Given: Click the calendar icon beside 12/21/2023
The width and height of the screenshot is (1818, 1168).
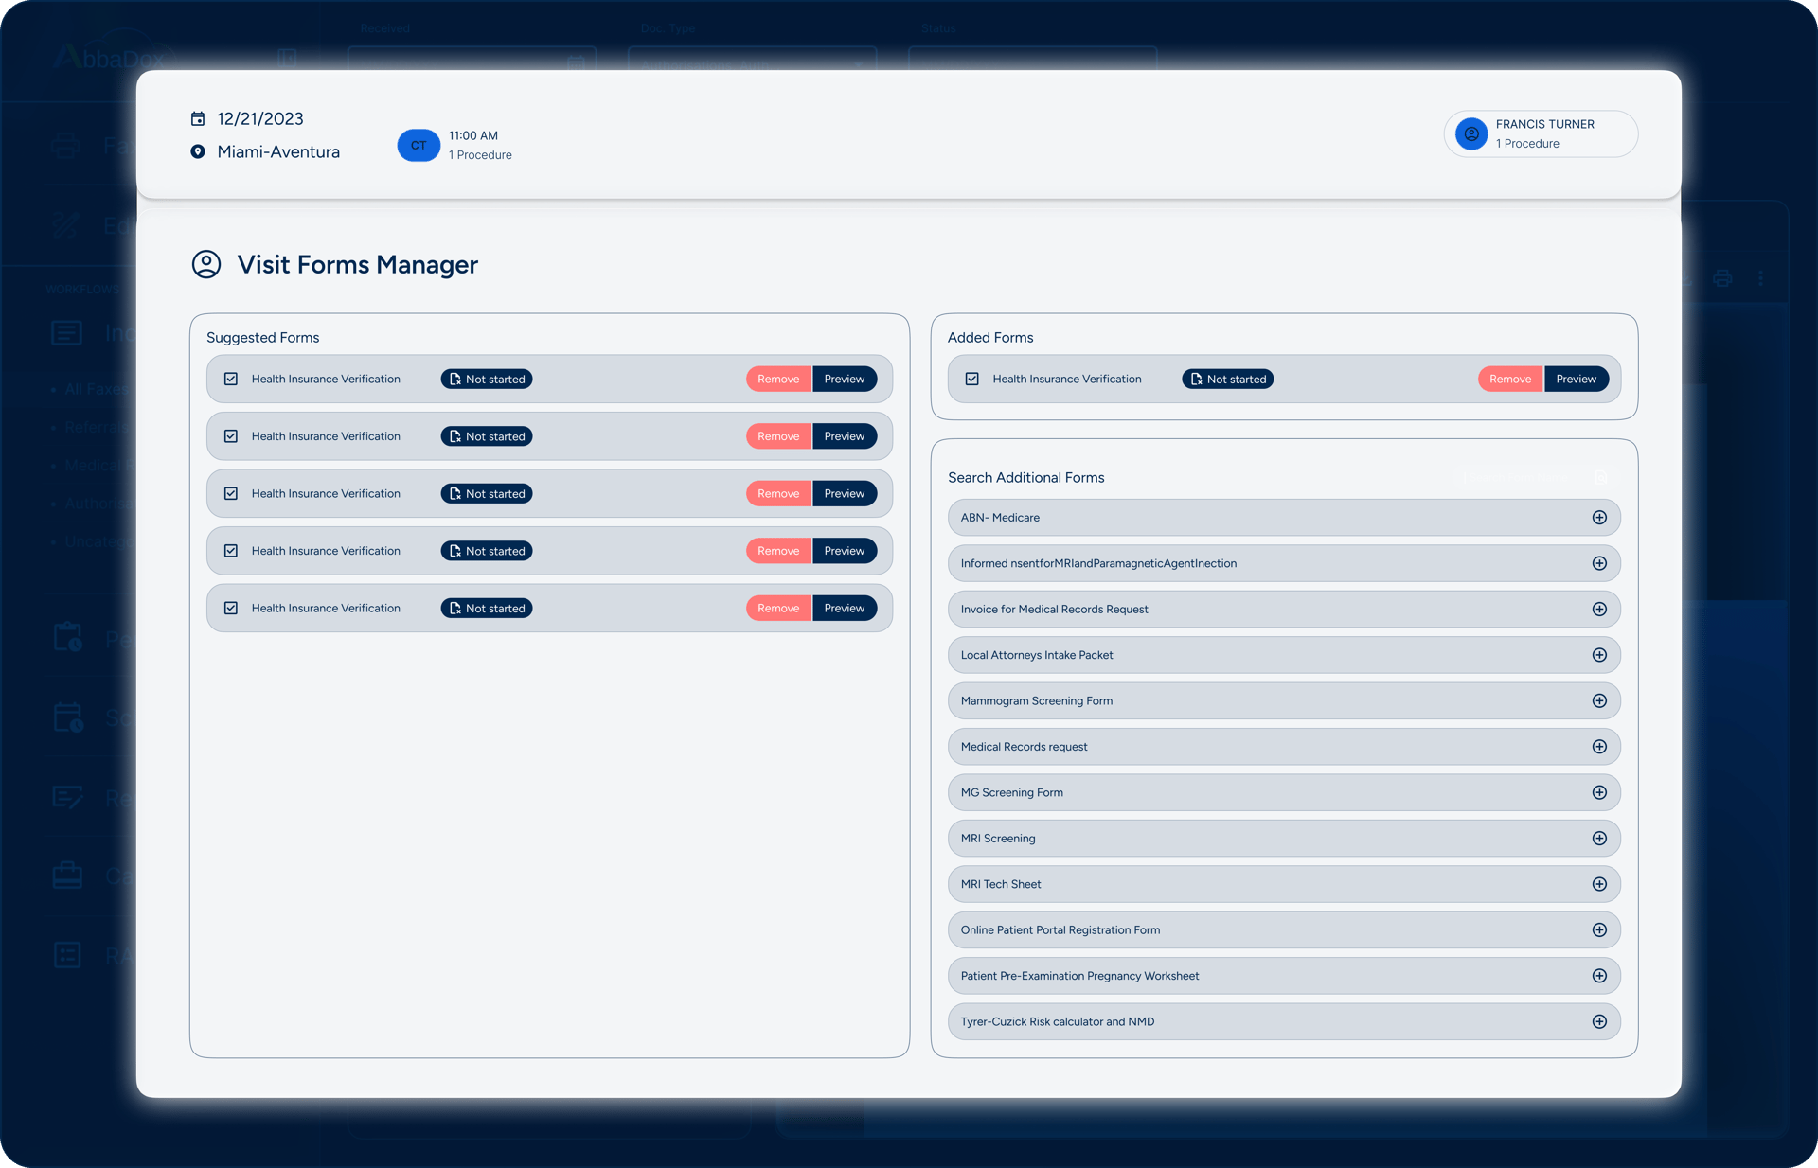Looking at the screenshot, I should coord(198,119).
